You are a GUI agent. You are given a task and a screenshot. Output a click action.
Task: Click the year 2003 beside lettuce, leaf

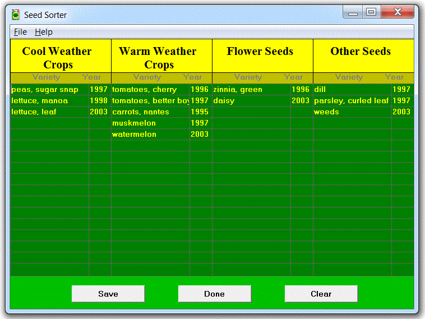(100, 112)
